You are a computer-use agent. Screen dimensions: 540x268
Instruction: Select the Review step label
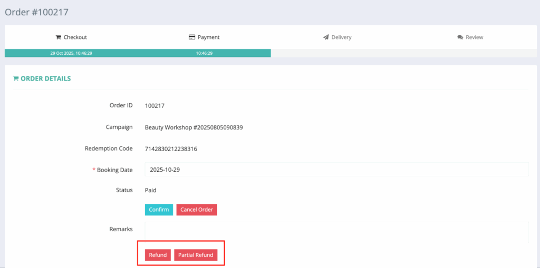[474, 37]
